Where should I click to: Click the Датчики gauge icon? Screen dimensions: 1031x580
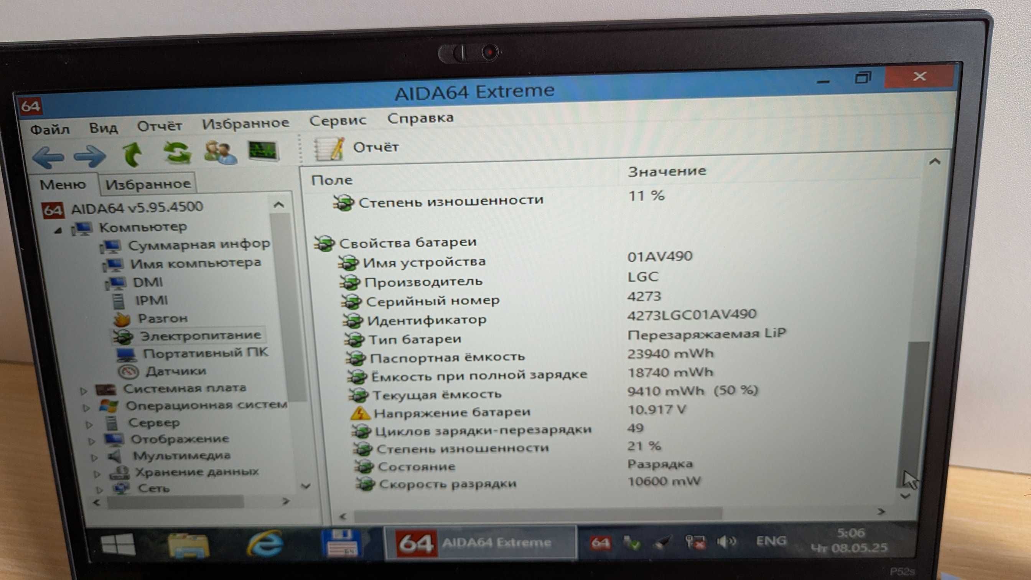128,372
